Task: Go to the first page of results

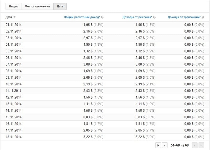Action: [x=158, y=145]
